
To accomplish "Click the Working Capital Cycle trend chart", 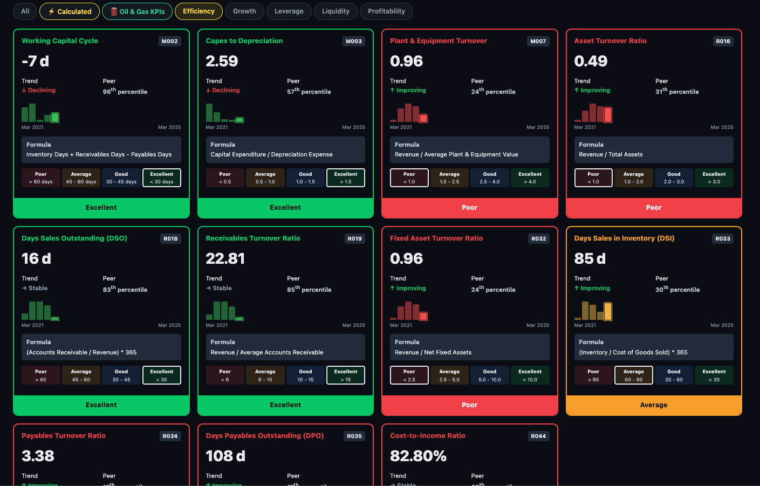I will pyautogui.click(x=40, y=113).
